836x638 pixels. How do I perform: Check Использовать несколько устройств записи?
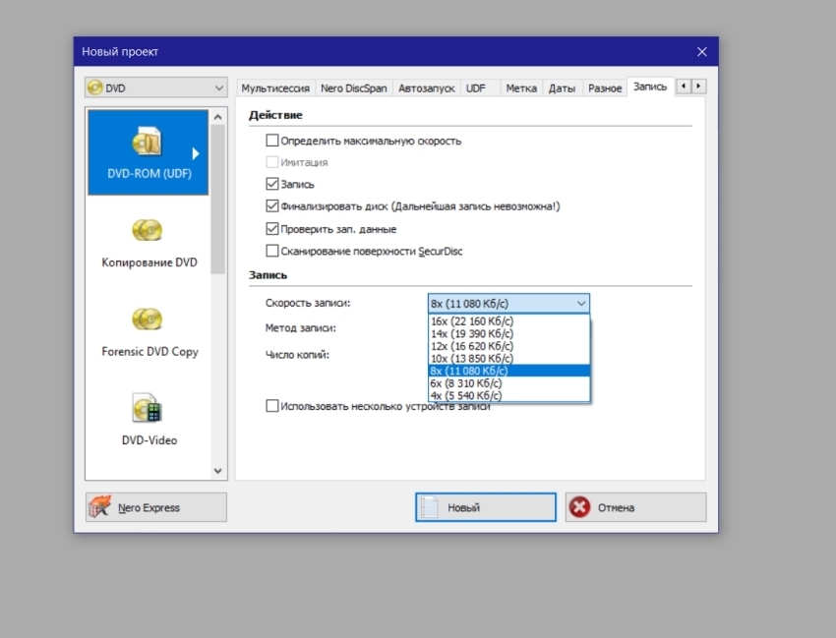pos(271,406)
